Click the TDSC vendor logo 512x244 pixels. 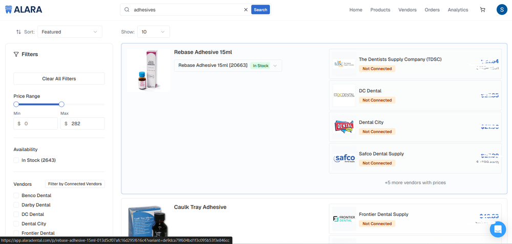pos(344,63)
